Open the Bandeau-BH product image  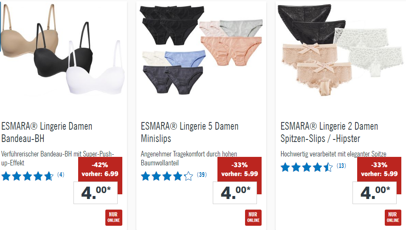pos(63,49)
